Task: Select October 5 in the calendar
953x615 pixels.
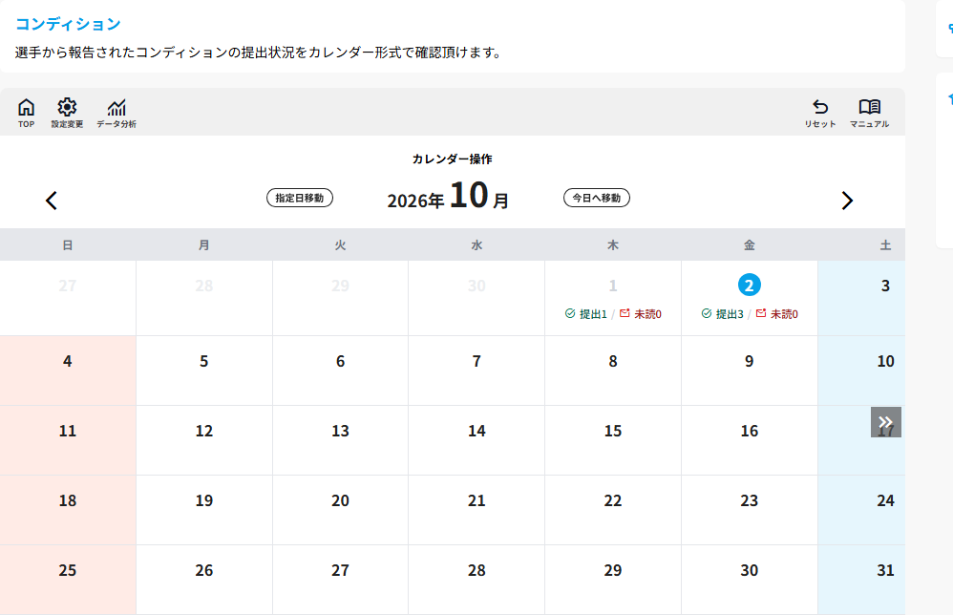Action: coord(204,361)
